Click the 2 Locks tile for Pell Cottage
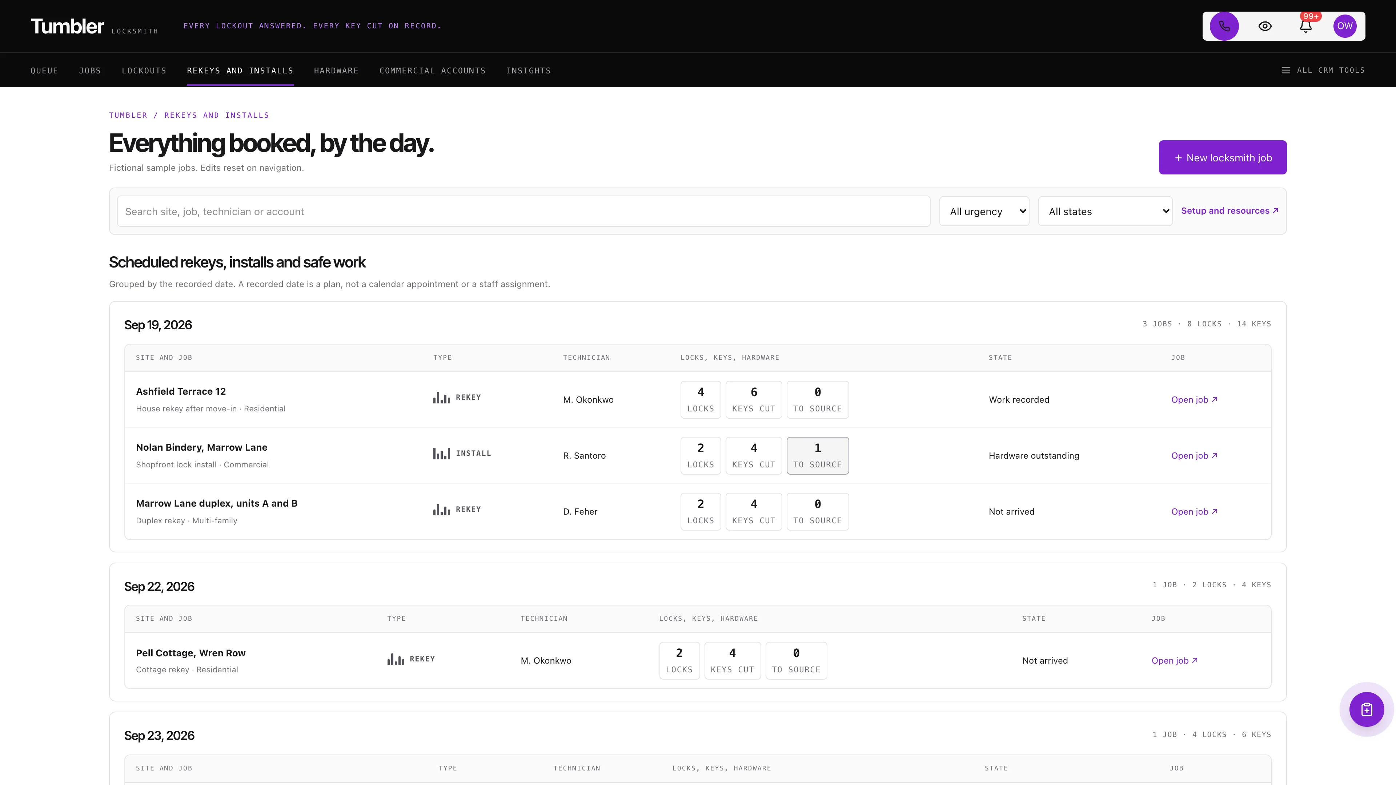The image size is (1396, 785). click(x=679, y=660)
